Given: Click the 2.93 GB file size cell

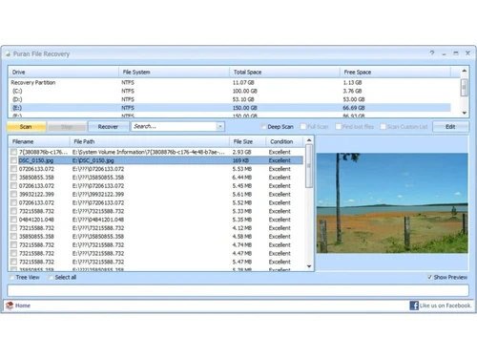Looking at the screenshot, I should (x=241, y=152).
